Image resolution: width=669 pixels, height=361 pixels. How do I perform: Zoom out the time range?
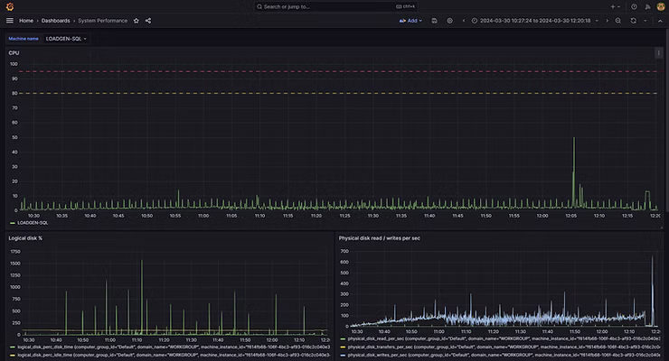pos(617,21)
